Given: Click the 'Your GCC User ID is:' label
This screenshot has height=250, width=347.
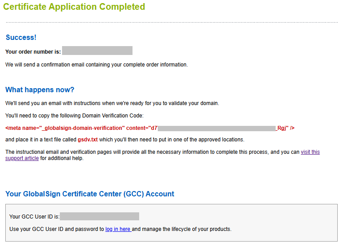Looking at the screenshot, I should (x=34, y=217).
